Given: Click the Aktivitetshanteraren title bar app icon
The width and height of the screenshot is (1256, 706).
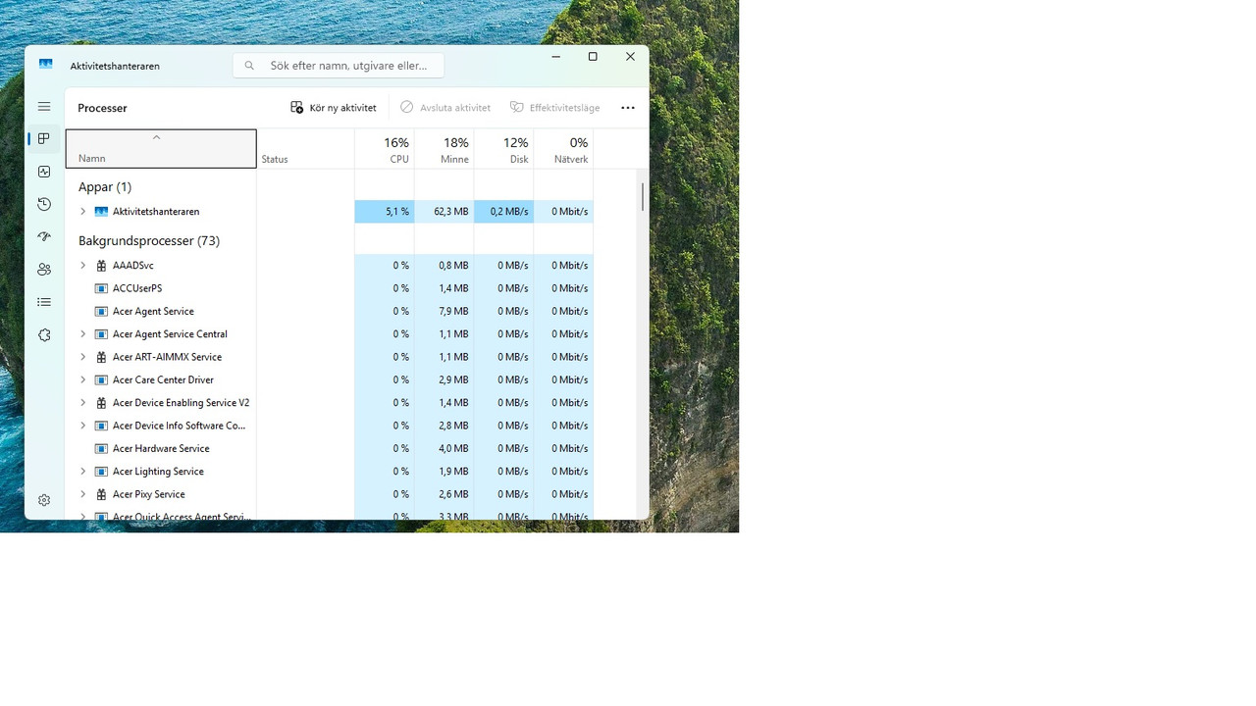Looking at the screenshot, I should coord(45,65).
